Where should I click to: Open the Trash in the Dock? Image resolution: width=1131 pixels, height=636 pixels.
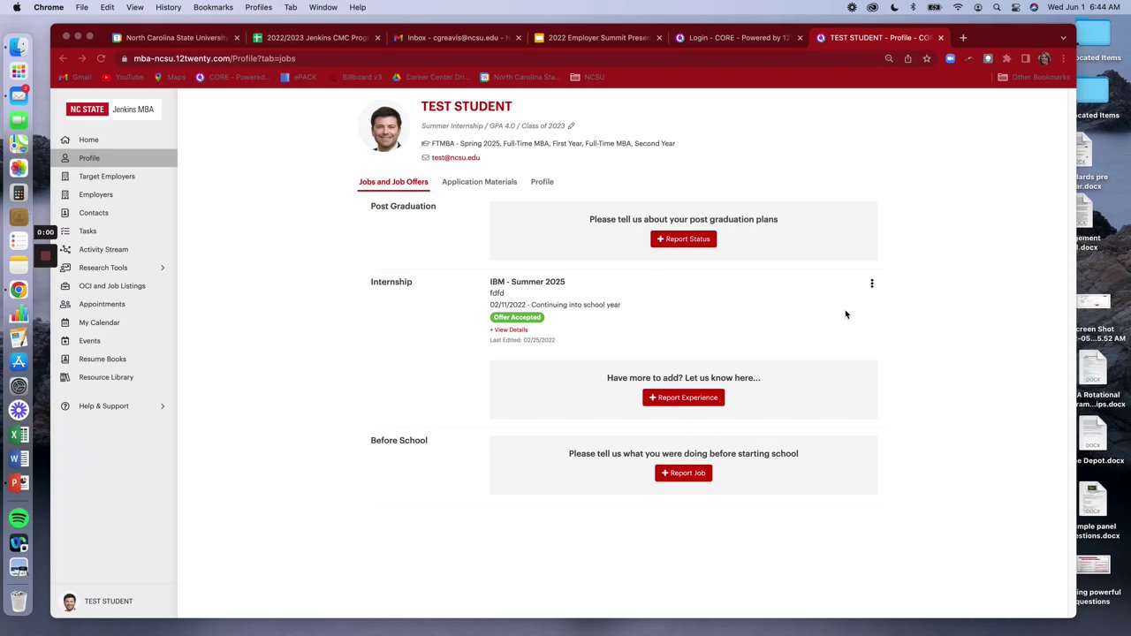pos(19,601)
